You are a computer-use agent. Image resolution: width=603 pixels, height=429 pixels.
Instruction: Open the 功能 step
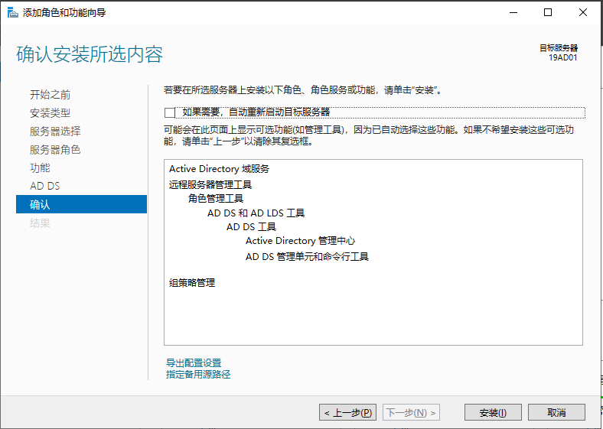click(x=40, y=167)
